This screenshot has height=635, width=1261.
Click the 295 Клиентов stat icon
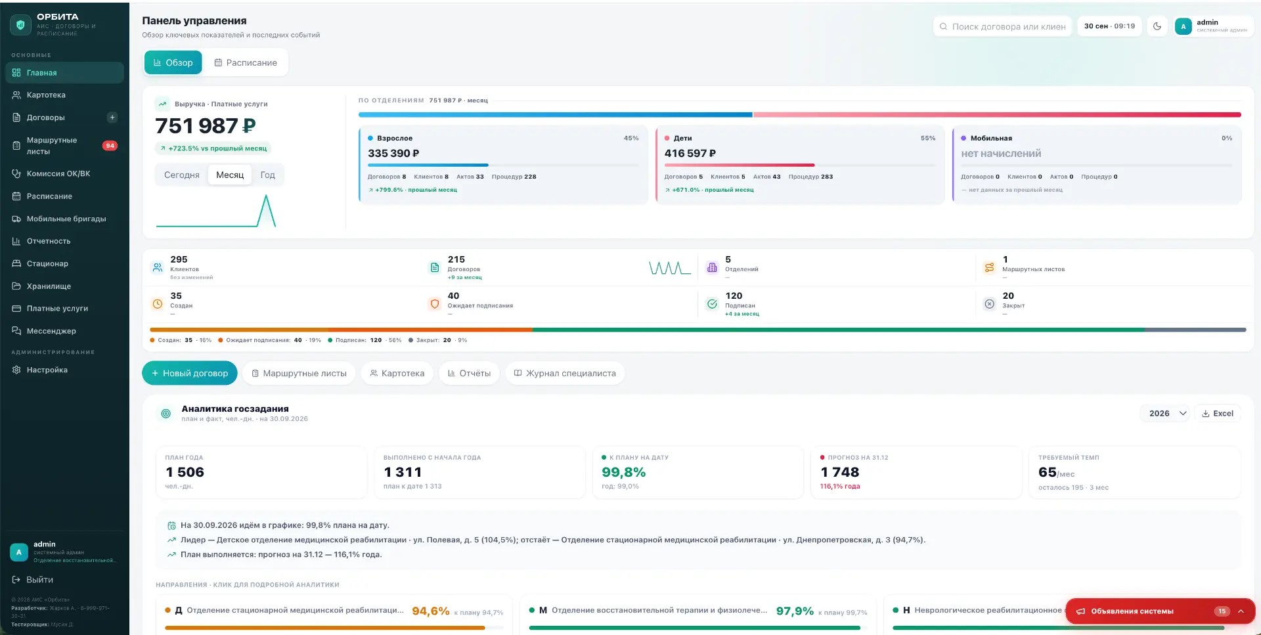158,267
